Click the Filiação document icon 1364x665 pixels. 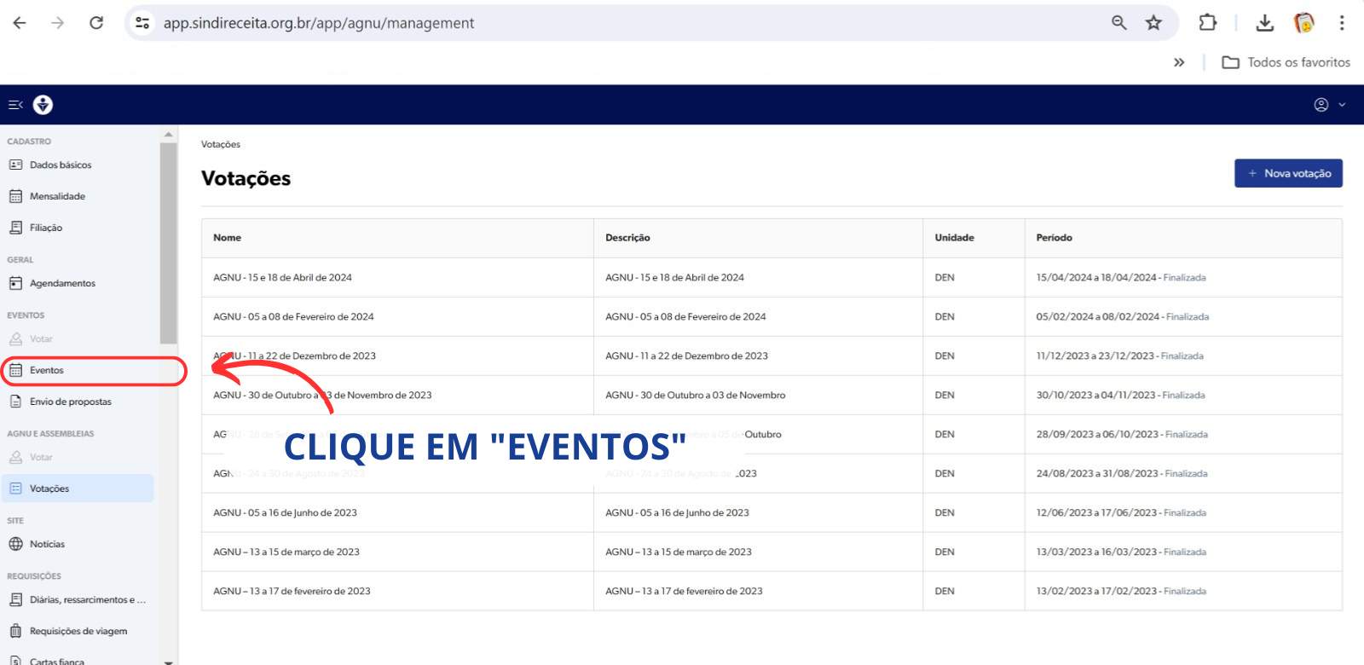pos(15,228)
